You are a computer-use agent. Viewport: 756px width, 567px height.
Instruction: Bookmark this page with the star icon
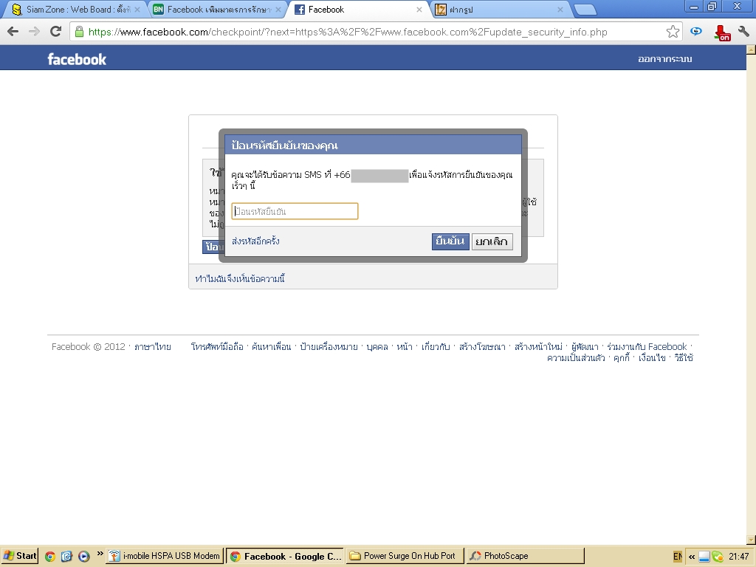click(x=673, y=32)
